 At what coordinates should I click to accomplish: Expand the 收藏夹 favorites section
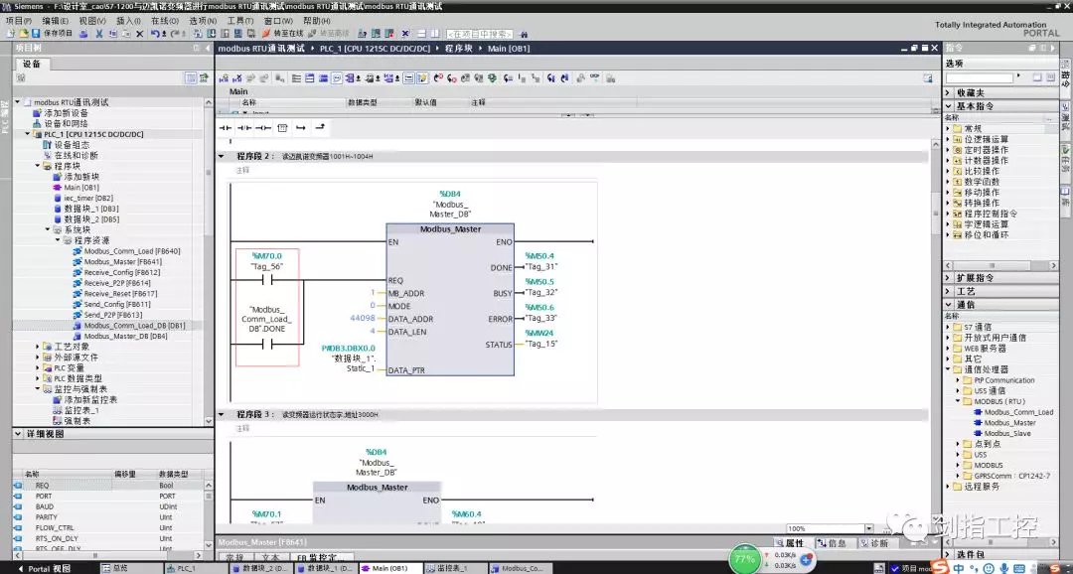[x=949, y=92]
